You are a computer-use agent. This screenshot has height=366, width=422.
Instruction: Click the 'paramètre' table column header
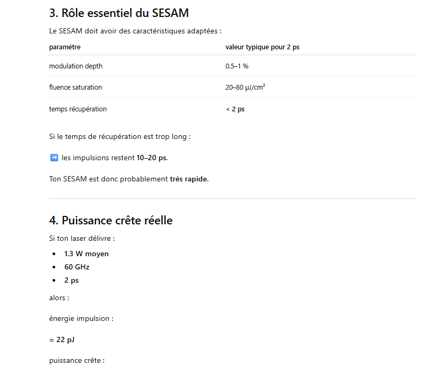tap(65, 47)
